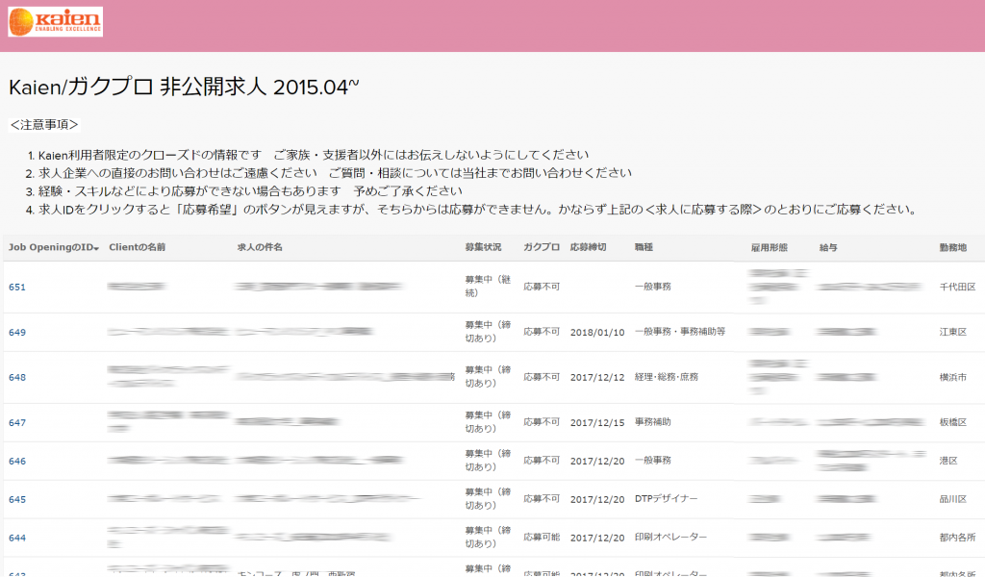Click 応募不可 in row 648
The height and width of the screenshot is (577, 985).
tap(542, 377)
